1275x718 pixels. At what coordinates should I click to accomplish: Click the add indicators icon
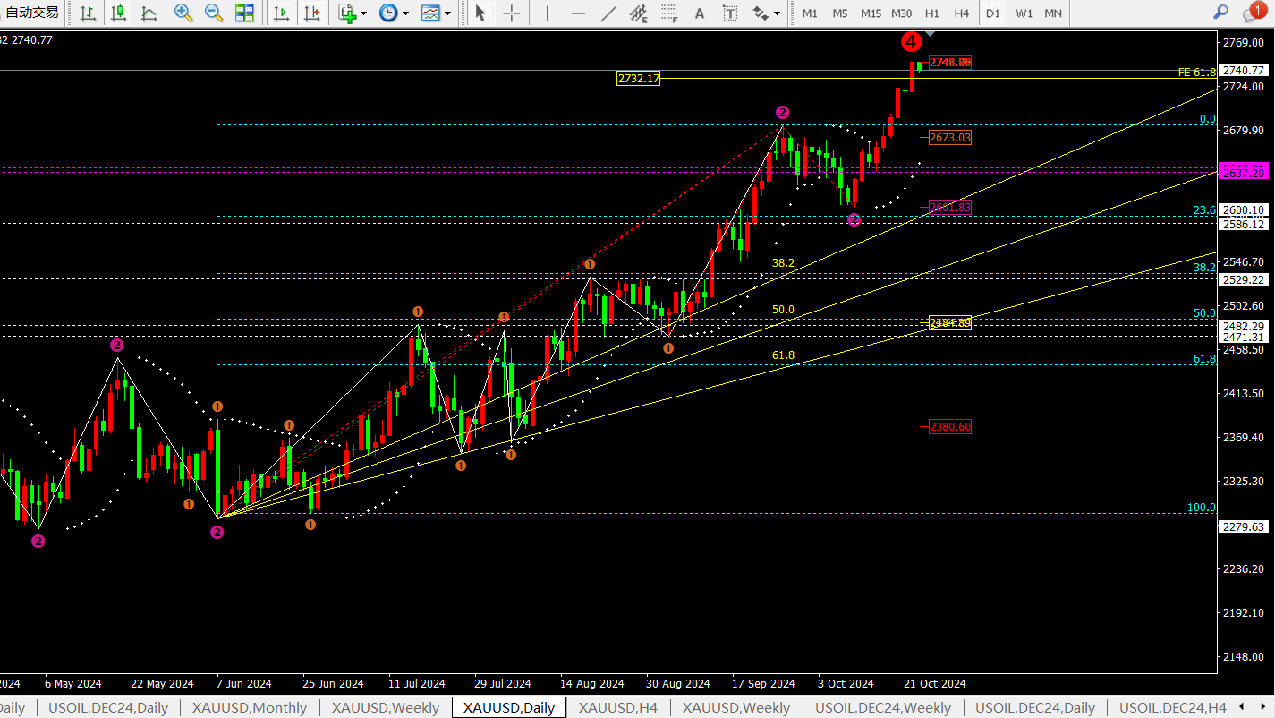348,13
